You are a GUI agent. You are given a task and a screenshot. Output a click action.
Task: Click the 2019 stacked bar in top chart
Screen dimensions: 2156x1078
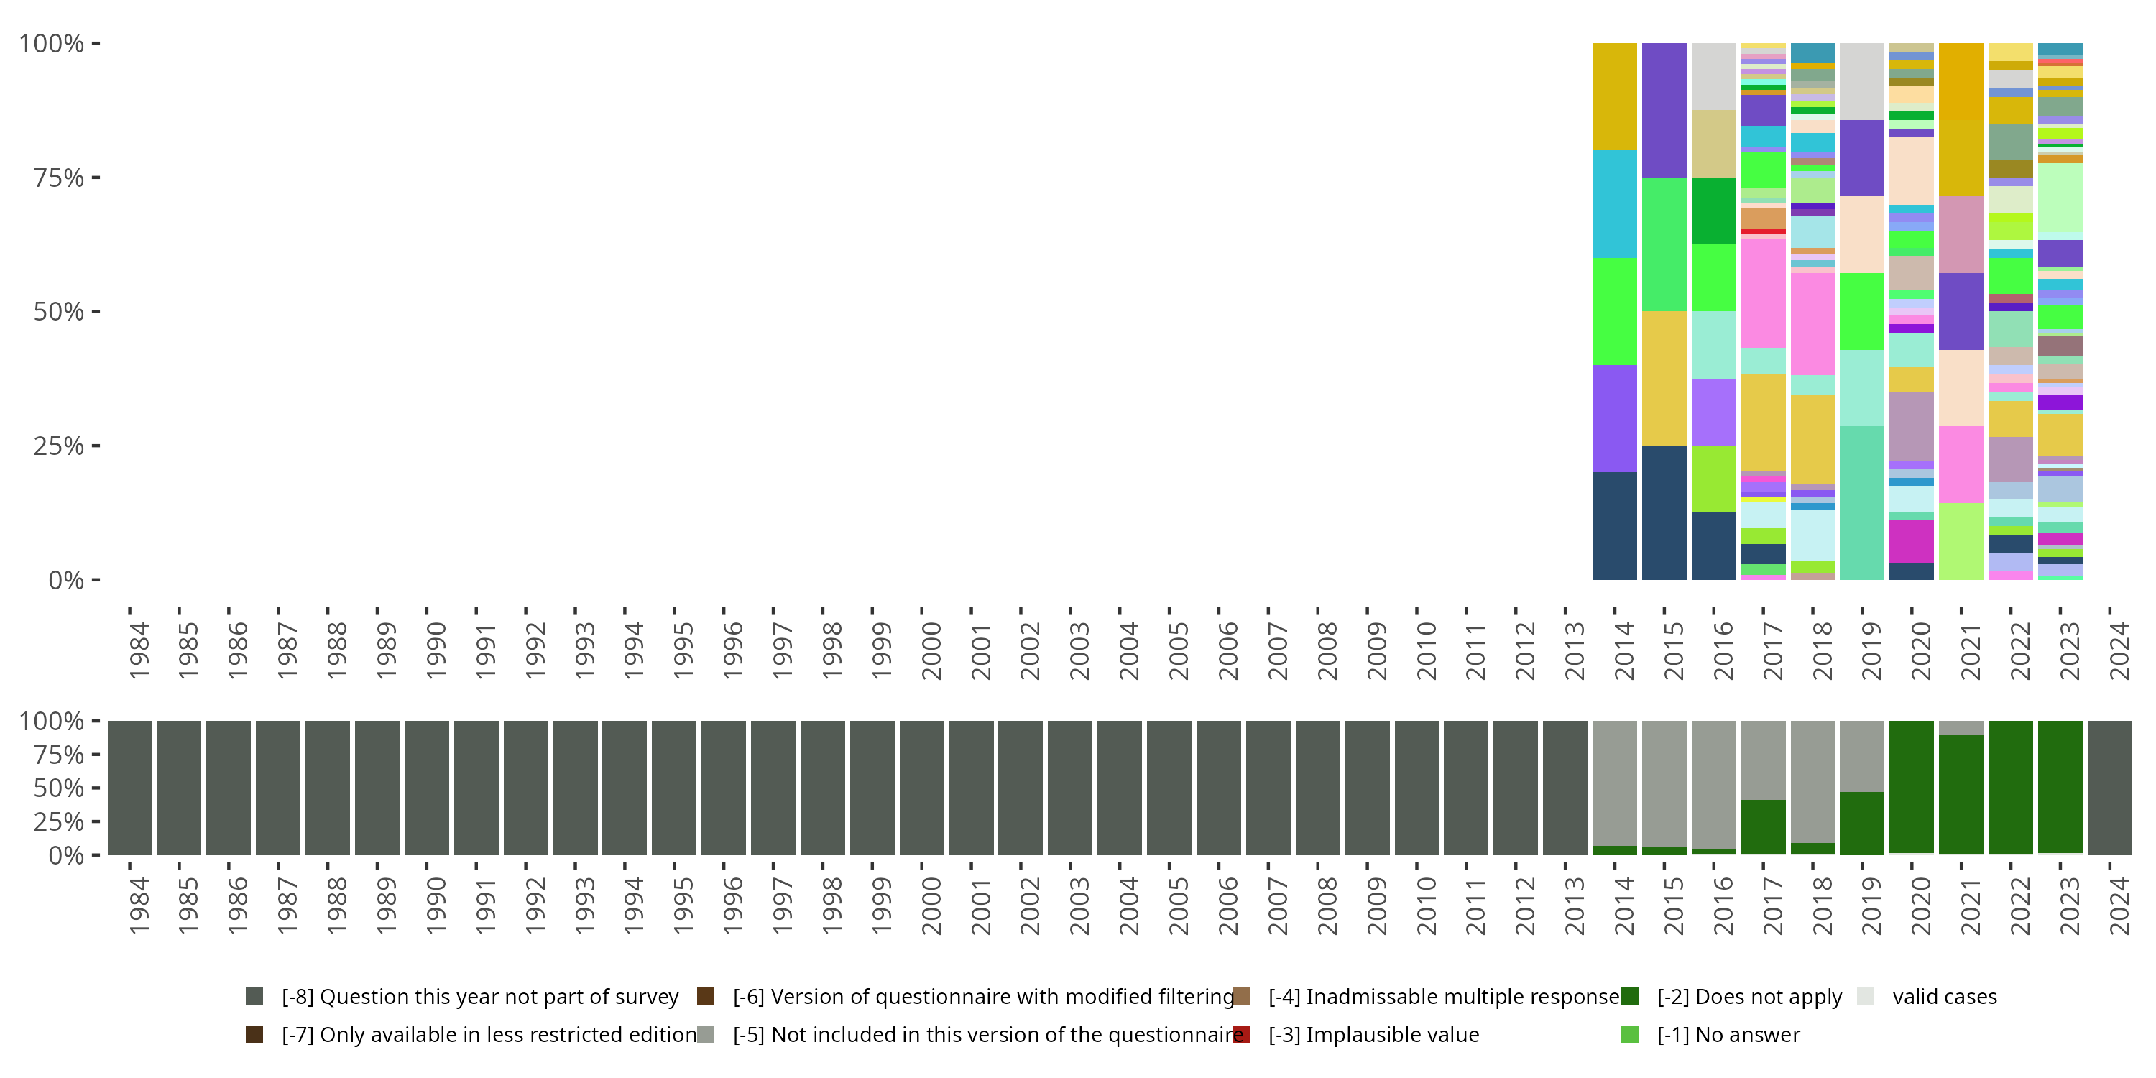(x=1862, y=311)
